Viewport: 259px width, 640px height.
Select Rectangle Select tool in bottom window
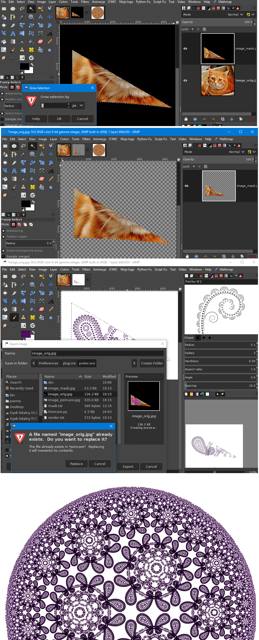[5, 277]
